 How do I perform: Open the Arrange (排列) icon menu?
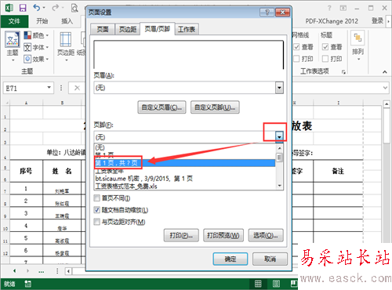point(358,38)
